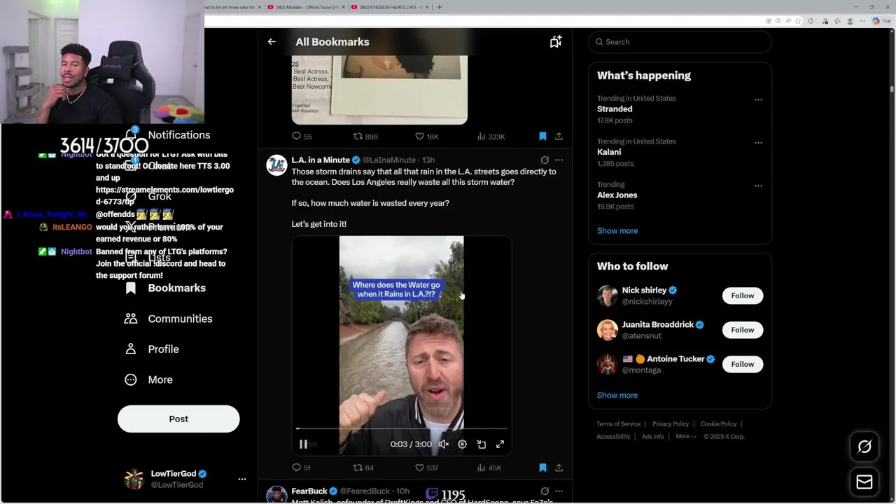View analytics showing 45K views
Image resolution: width=896 pixels, height=504 pixels.
click(x=489, y=468)
